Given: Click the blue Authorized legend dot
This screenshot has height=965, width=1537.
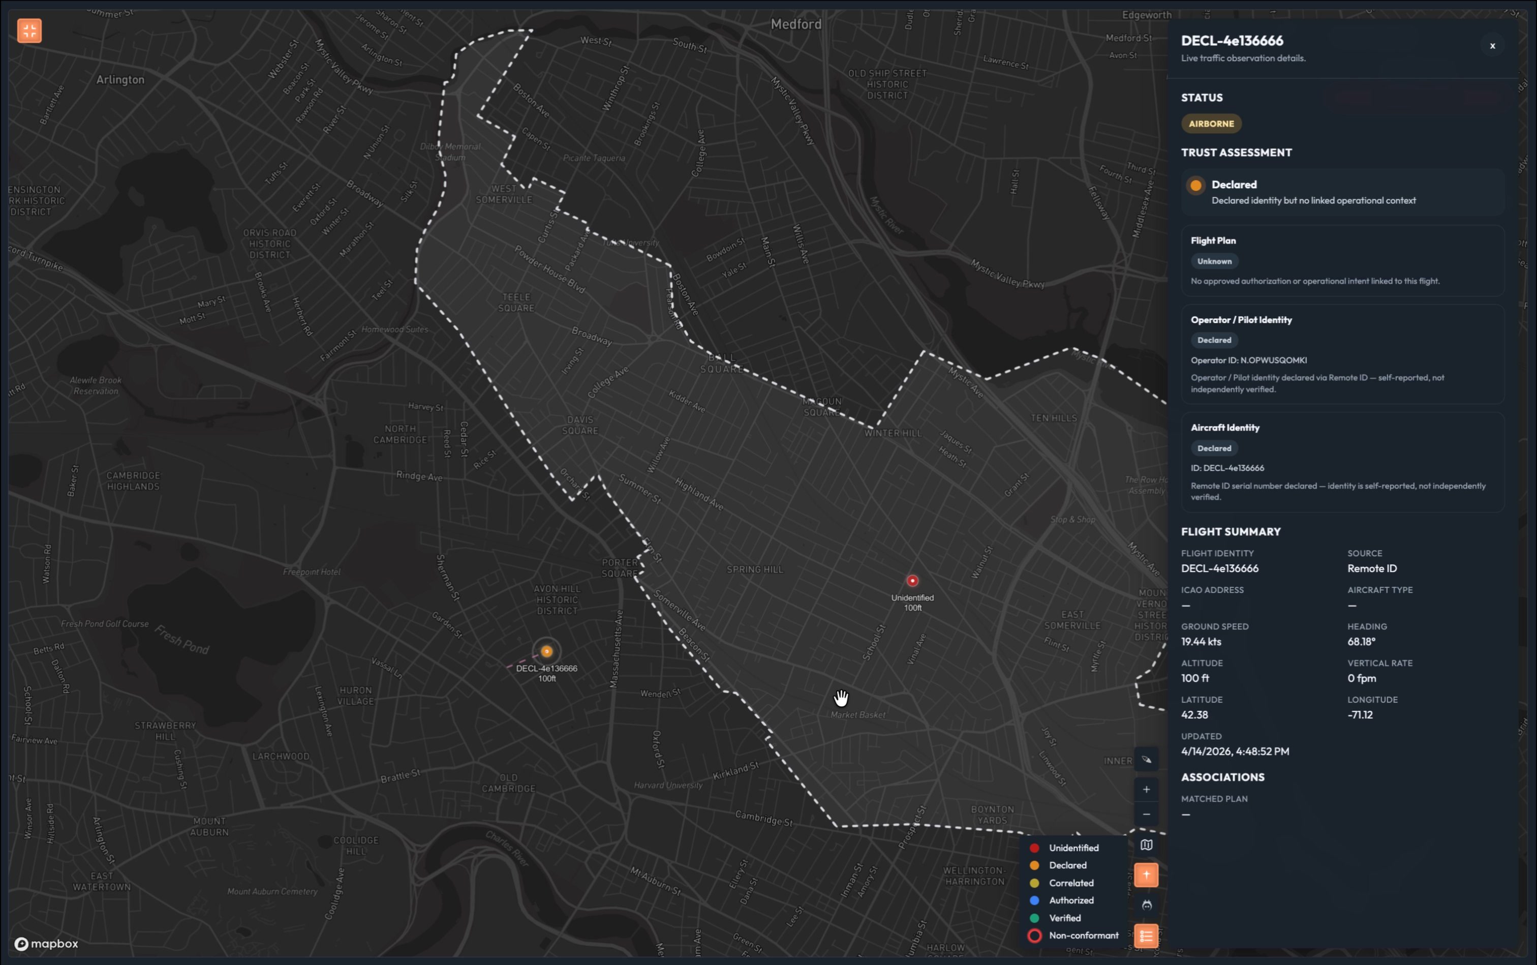Looking at the screenshot, I should [x=1034, y=900].
